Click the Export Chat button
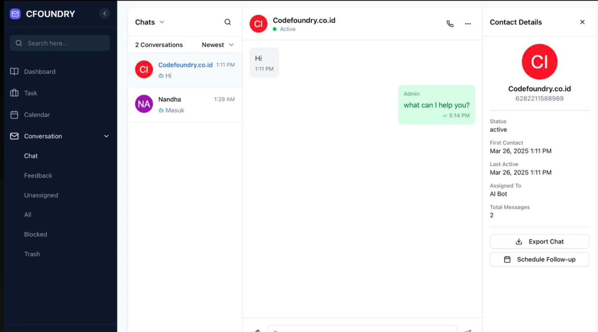This screenshot has width=598, height=332. click(x=539, y=241)
